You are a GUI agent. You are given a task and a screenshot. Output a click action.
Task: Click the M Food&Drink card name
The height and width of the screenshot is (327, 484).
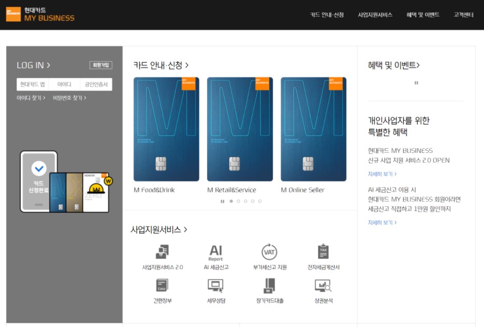click(x=154, y=190)
